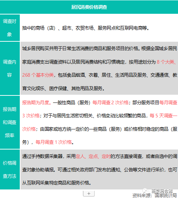This screenshot has height=199, width=178.
Task: Click the text starting with 抽中的商场（店）
Action: pyautogui.click(x=86, y=28)
